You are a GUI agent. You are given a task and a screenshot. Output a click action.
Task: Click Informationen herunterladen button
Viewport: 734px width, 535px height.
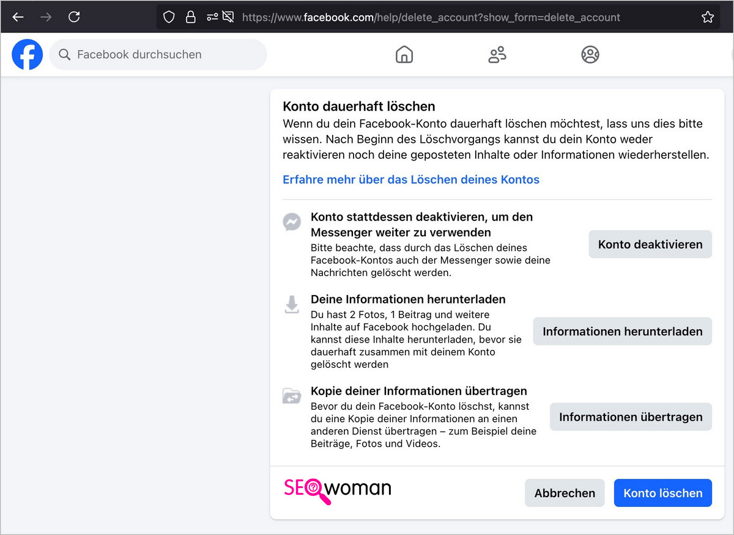623,332
